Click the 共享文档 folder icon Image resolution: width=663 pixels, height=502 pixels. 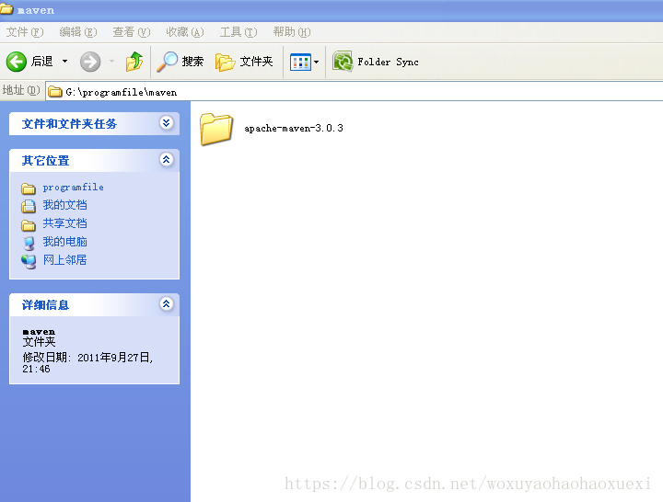pos(29,225)
